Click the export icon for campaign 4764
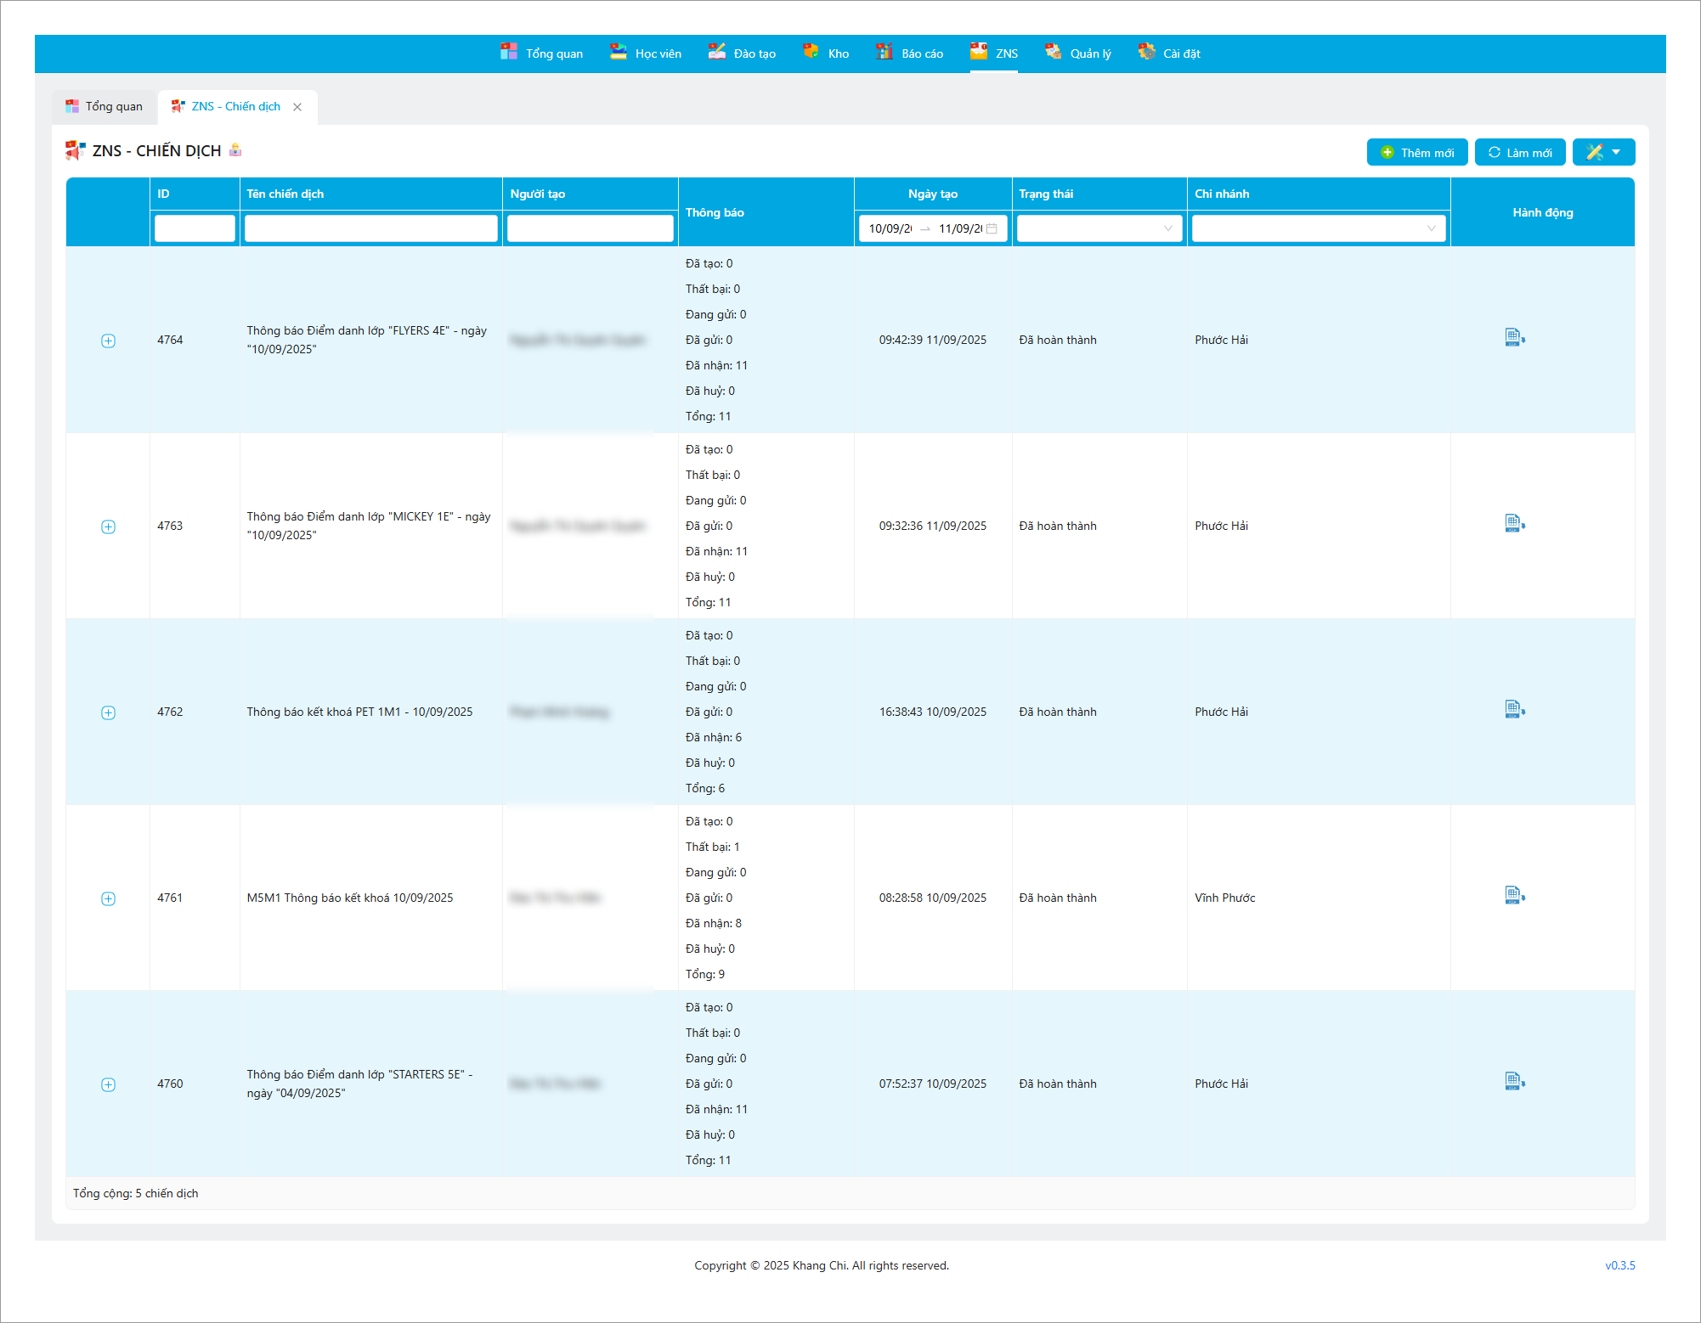 pyautogui.click(x=1514, y=338)
